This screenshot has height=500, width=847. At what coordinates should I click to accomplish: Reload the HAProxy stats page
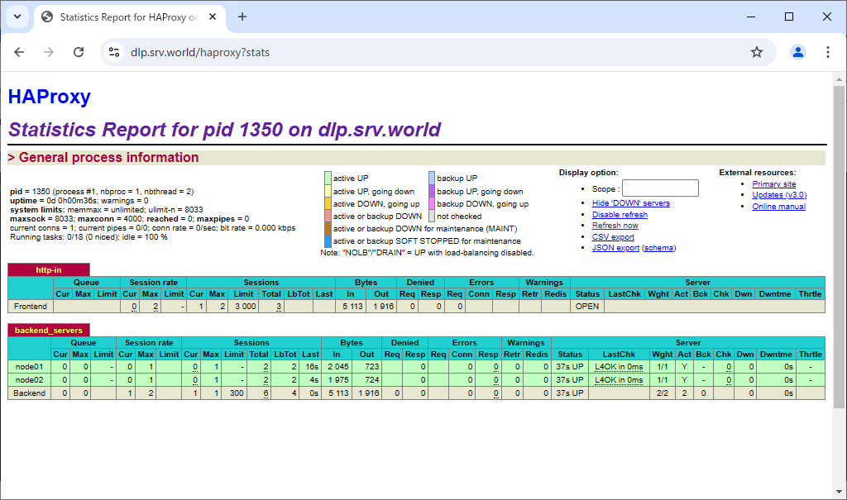tap(79, 52)
